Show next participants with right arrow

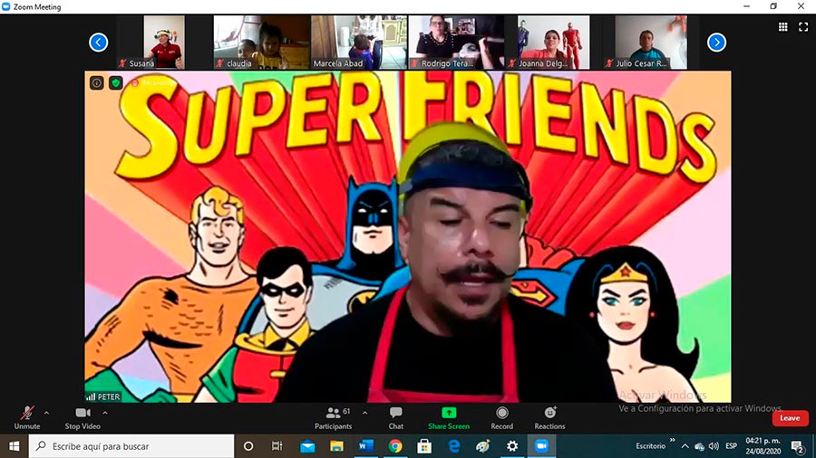716,42
